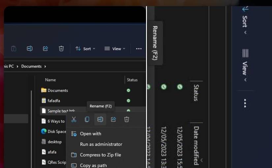
Task: Click the rotated three-dots icon in right panel
Action: pos(245,103)
